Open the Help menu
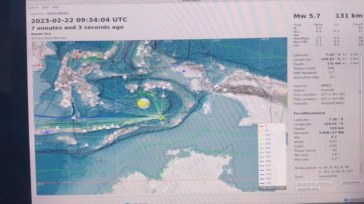 56,7
